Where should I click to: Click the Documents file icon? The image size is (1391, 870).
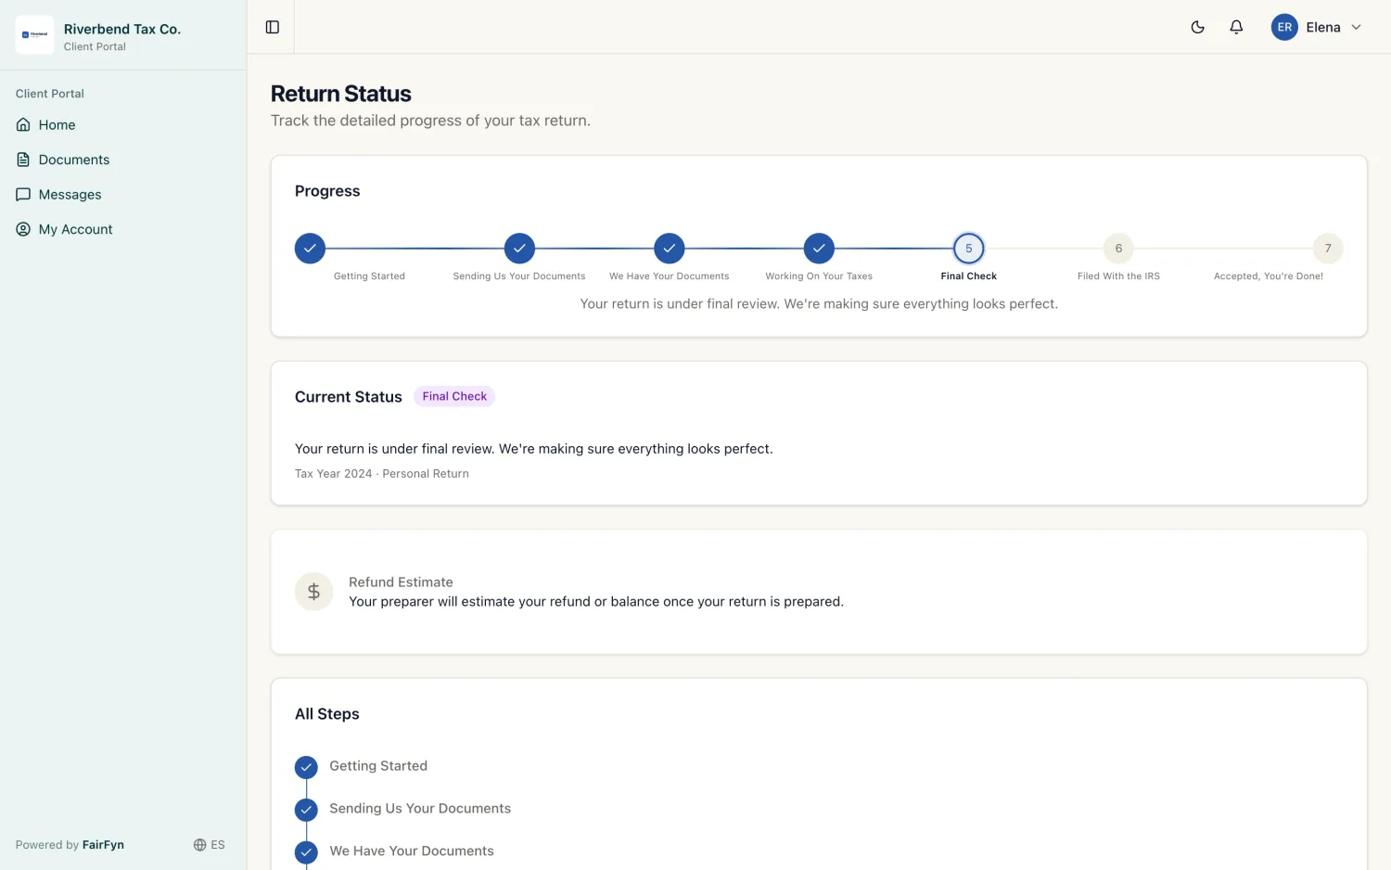click(x=23, y=160)
